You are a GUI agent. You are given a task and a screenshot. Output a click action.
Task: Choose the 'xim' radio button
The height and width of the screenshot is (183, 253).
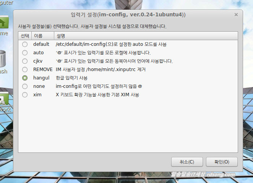click(25, 95)
